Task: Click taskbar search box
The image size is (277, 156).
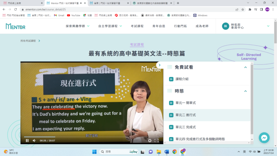Action: 119,152
